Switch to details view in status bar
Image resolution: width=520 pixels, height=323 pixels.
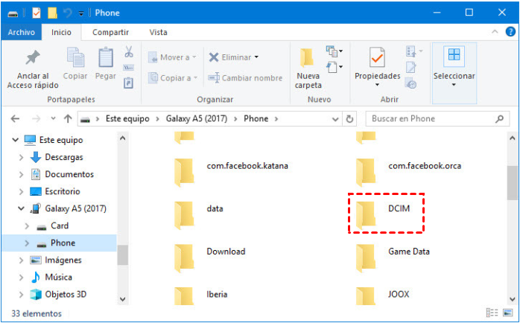[491, 313]
